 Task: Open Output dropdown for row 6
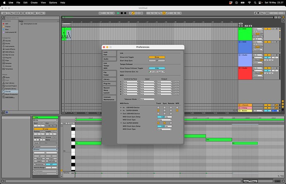click(x=164, y=94)
